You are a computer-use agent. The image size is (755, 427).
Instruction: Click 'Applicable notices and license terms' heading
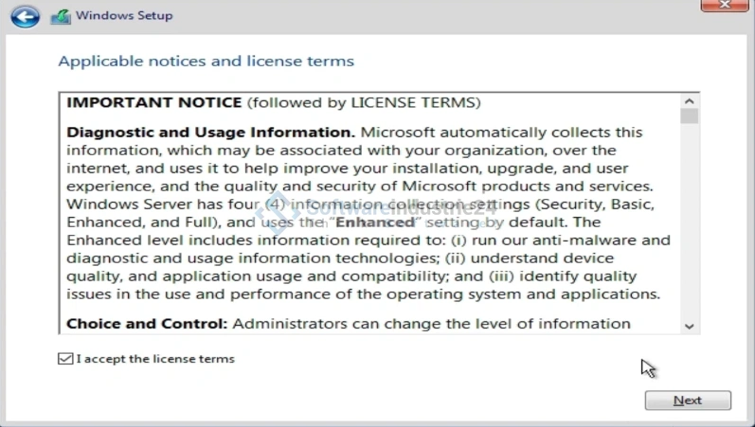(x=206, y=62)
